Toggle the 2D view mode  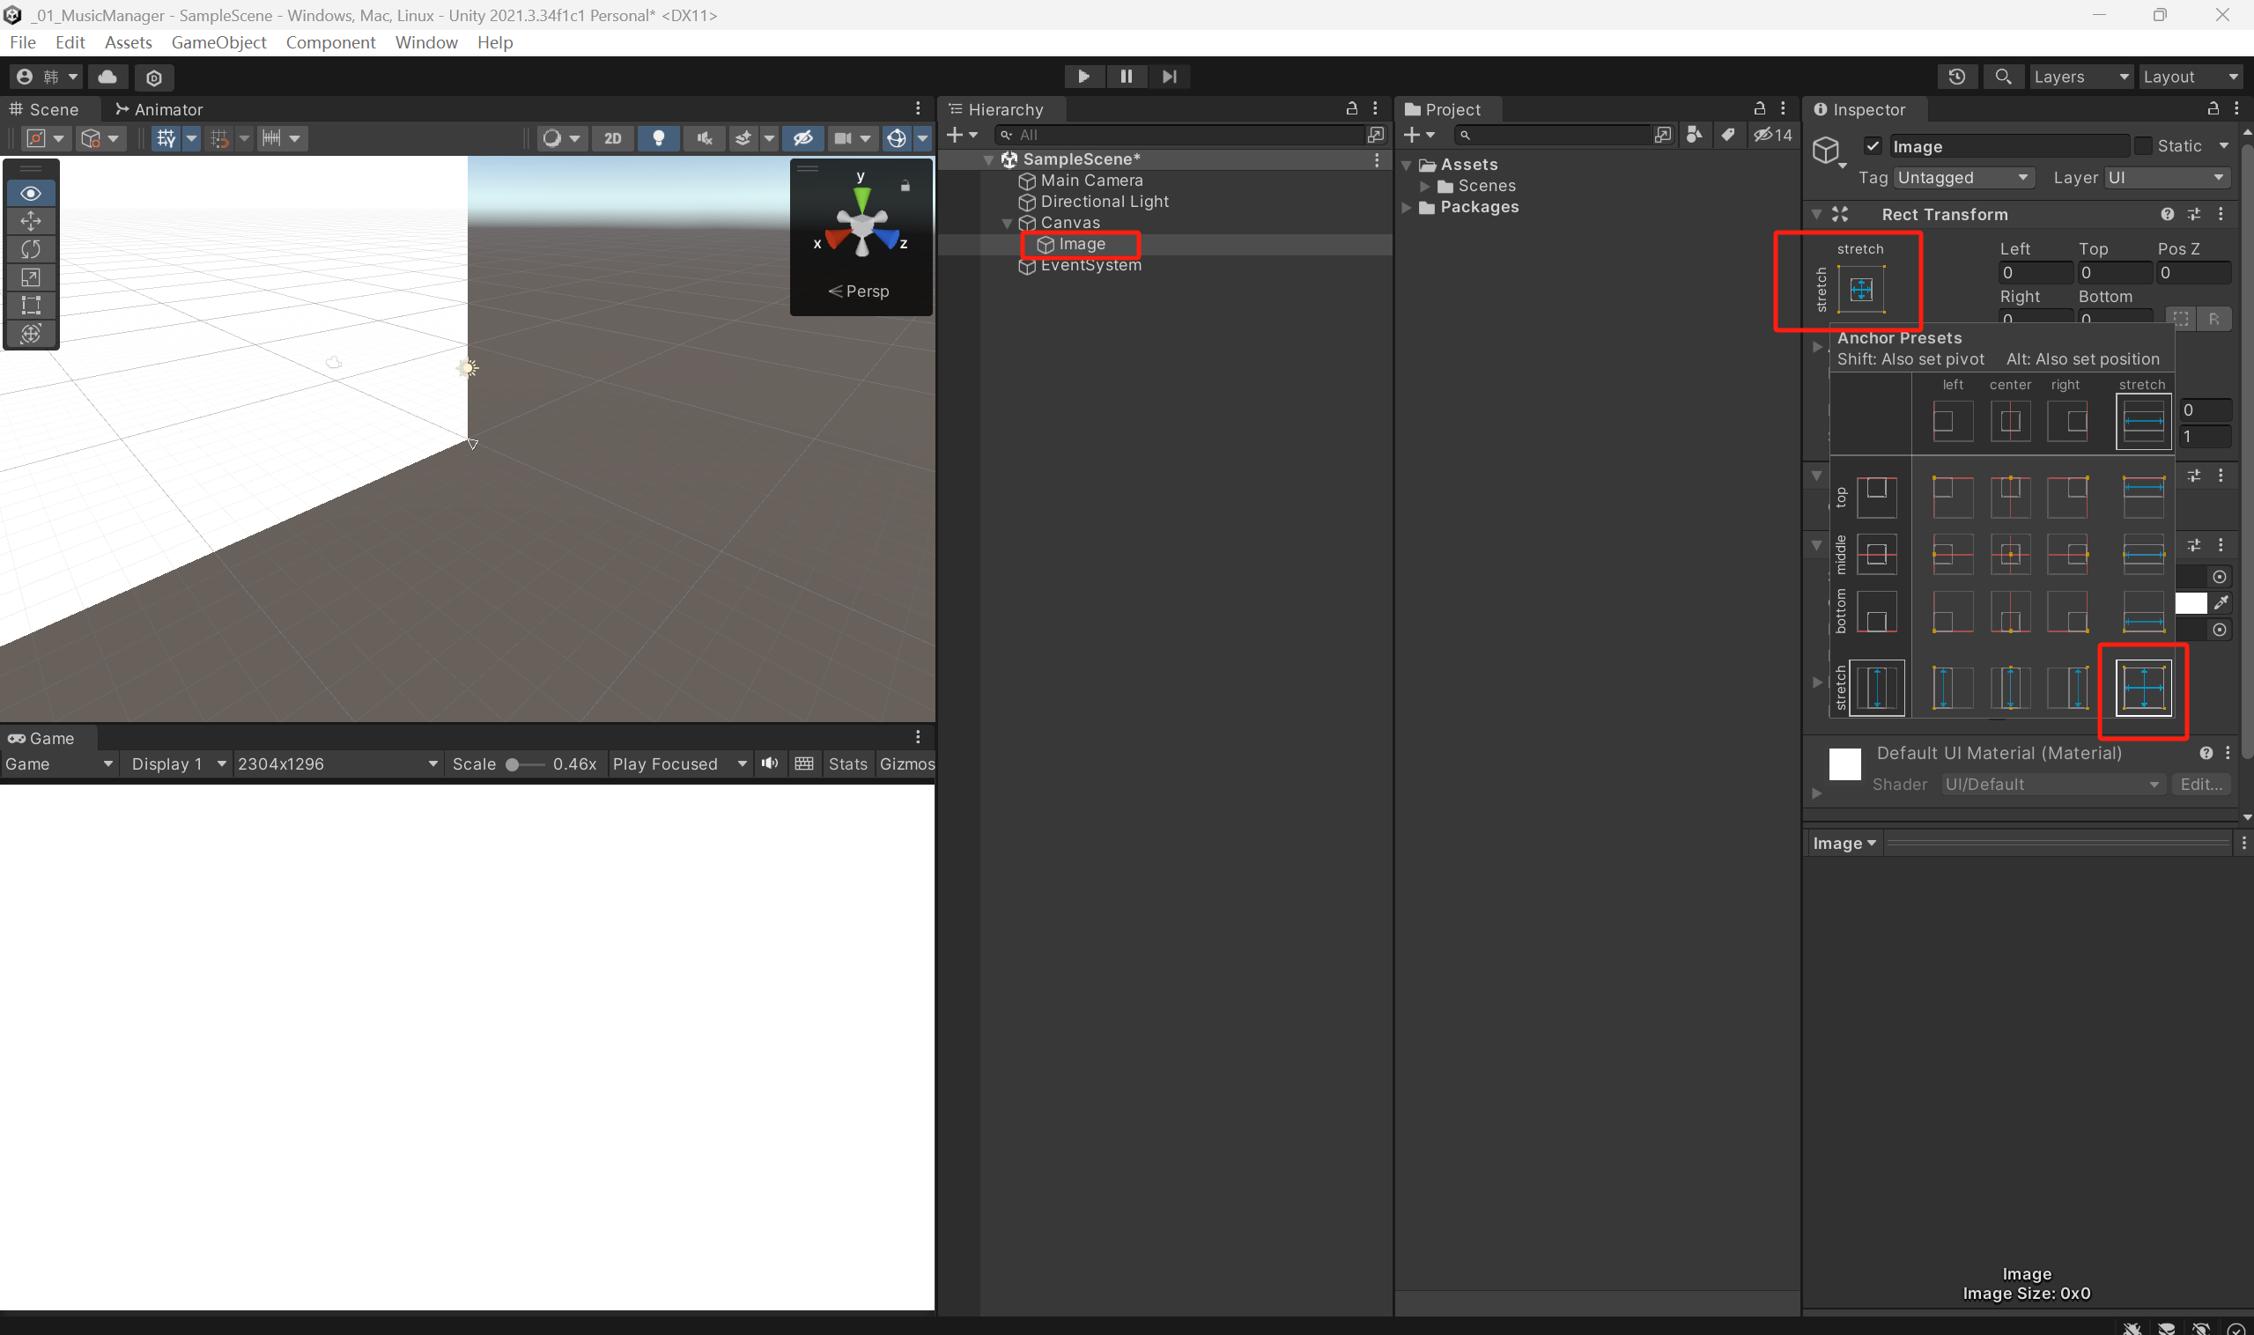coord(613,137)
